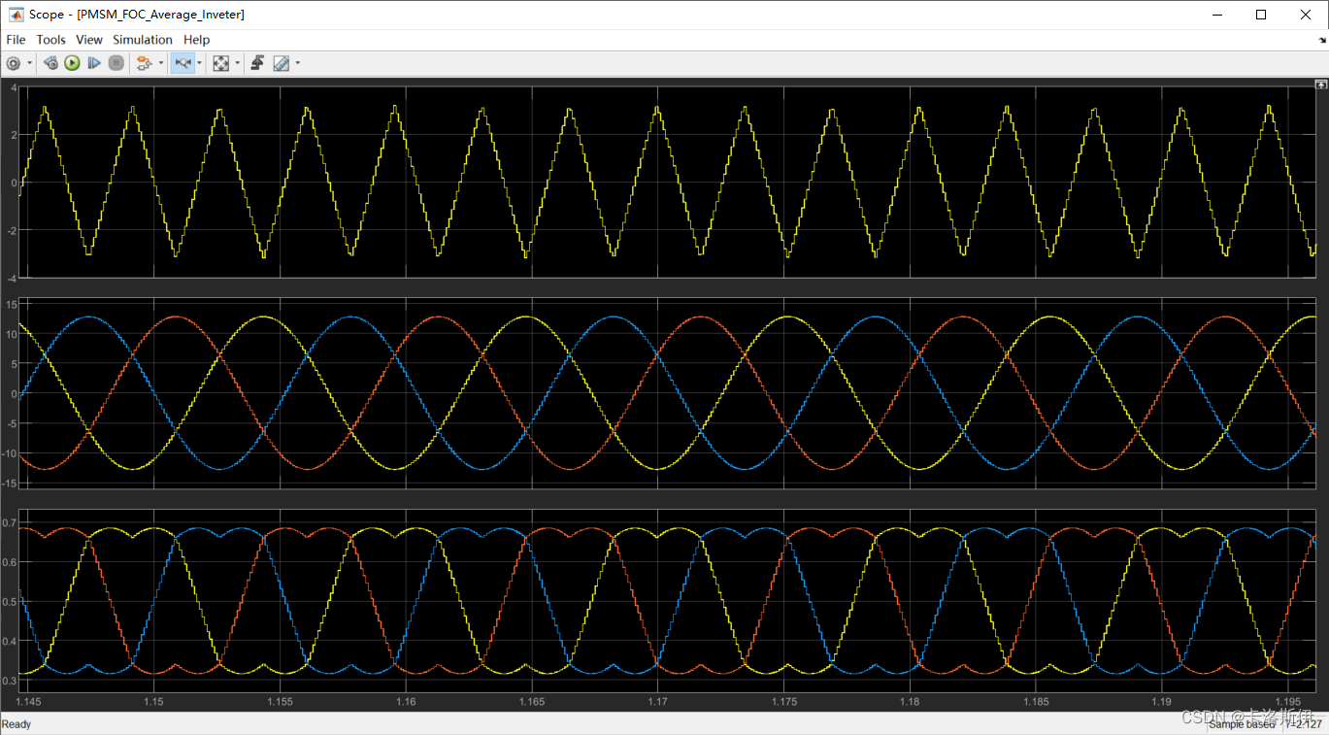1329x735 pixels.
Task: Click the Sample based status text
Action: (x=1241, y=724)
